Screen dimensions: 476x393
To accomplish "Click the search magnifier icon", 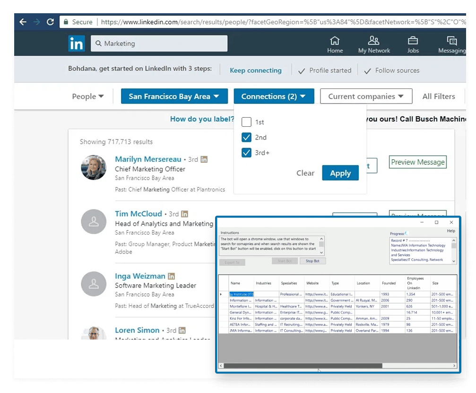I will click(x=98, y=44).
